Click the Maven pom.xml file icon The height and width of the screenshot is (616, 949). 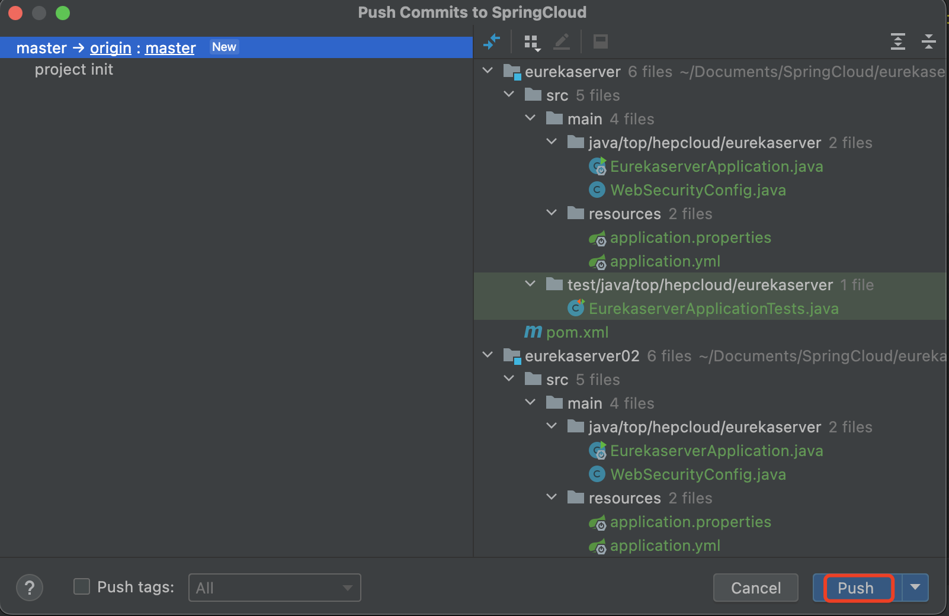533,332
